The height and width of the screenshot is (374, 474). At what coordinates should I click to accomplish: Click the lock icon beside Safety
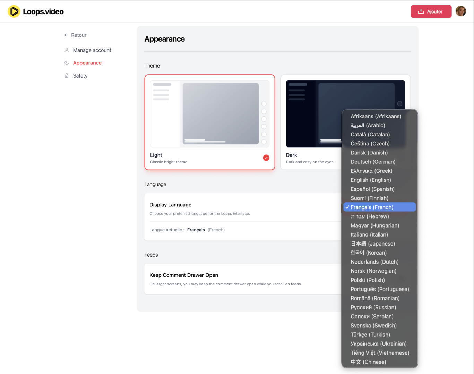pyautogui.click(x=67, y=76)
